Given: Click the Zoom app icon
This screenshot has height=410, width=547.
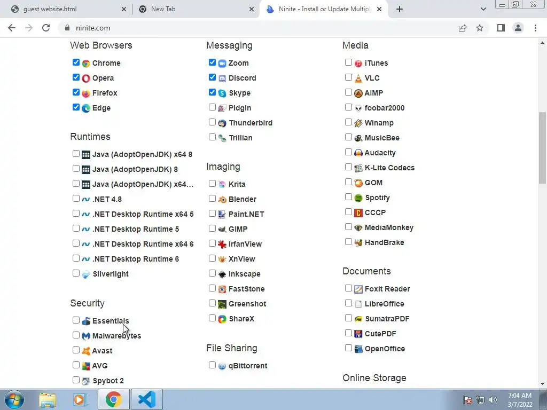Looking at the screenshot, I should [x=222, y=64].
